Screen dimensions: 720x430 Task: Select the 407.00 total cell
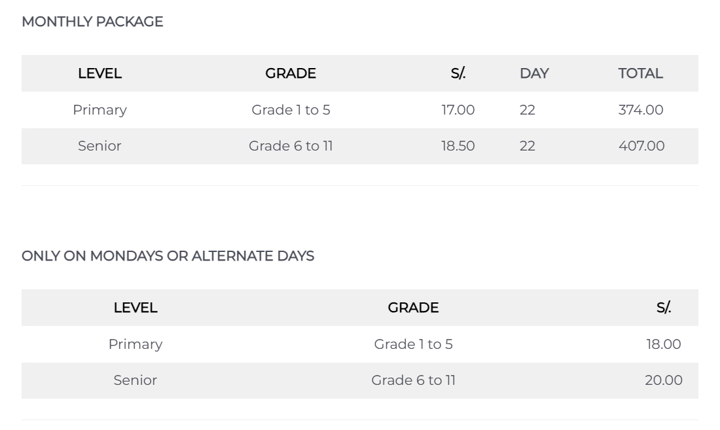pos(641,146)
